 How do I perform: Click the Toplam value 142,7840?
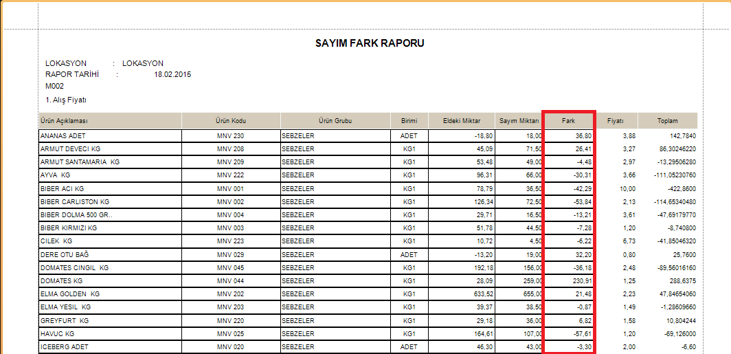point(683,136)
